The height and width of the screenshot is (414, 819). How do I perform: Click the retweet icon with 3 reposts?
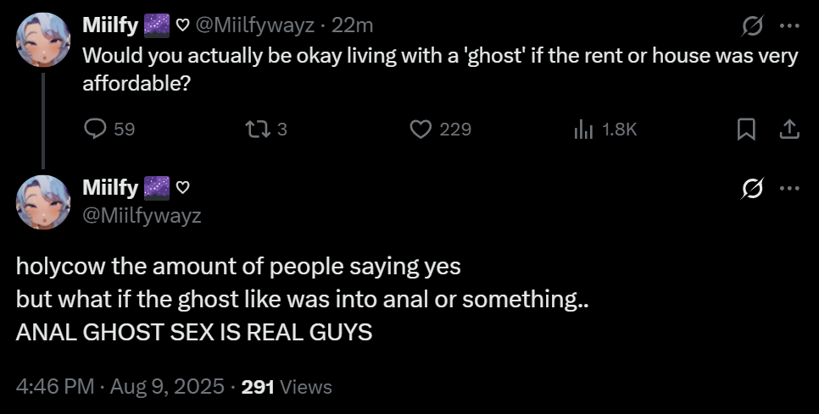(254, 130)
